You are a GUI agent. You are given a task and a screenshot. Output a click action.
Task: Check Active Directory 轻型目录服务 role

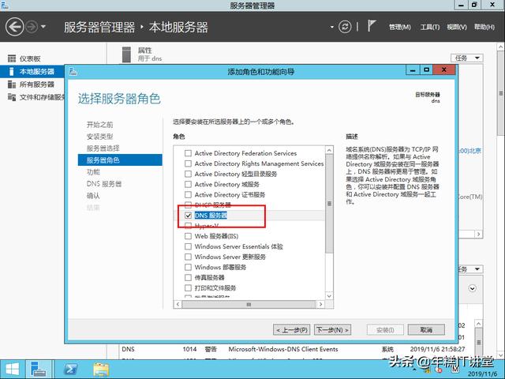click(x=188, y=174)
